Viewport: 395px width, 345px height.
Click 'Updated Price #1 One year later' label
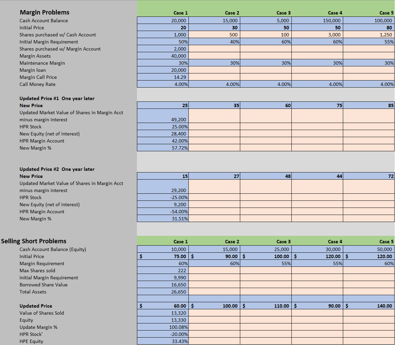click(x=57, y=98)
